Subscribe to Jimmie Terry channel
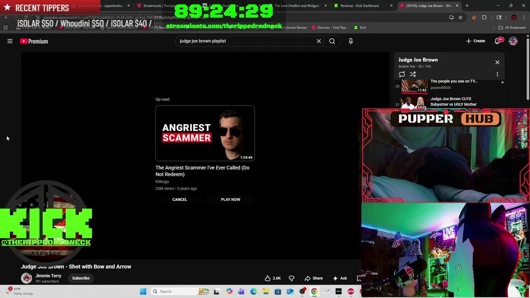This screenshot has width=530, height=298. (x=81, y=278)
